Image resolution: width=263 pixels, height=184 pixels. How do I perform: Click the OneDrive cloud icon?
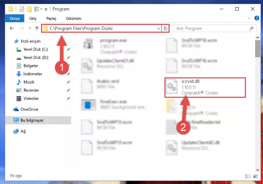point(16,109)
